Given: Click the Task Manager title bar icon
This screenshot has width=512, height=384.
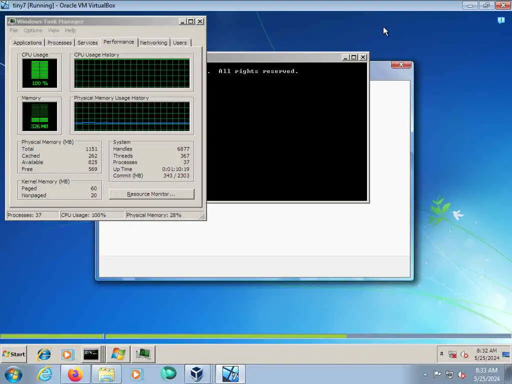Looking at the screenshot, I should pos(12,21).
